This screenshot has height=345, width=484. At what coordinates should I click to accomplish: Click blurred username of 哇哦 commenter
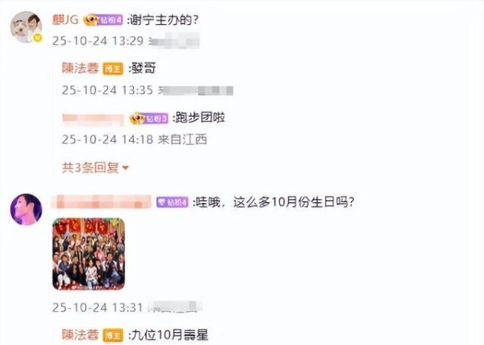point(102,202)
